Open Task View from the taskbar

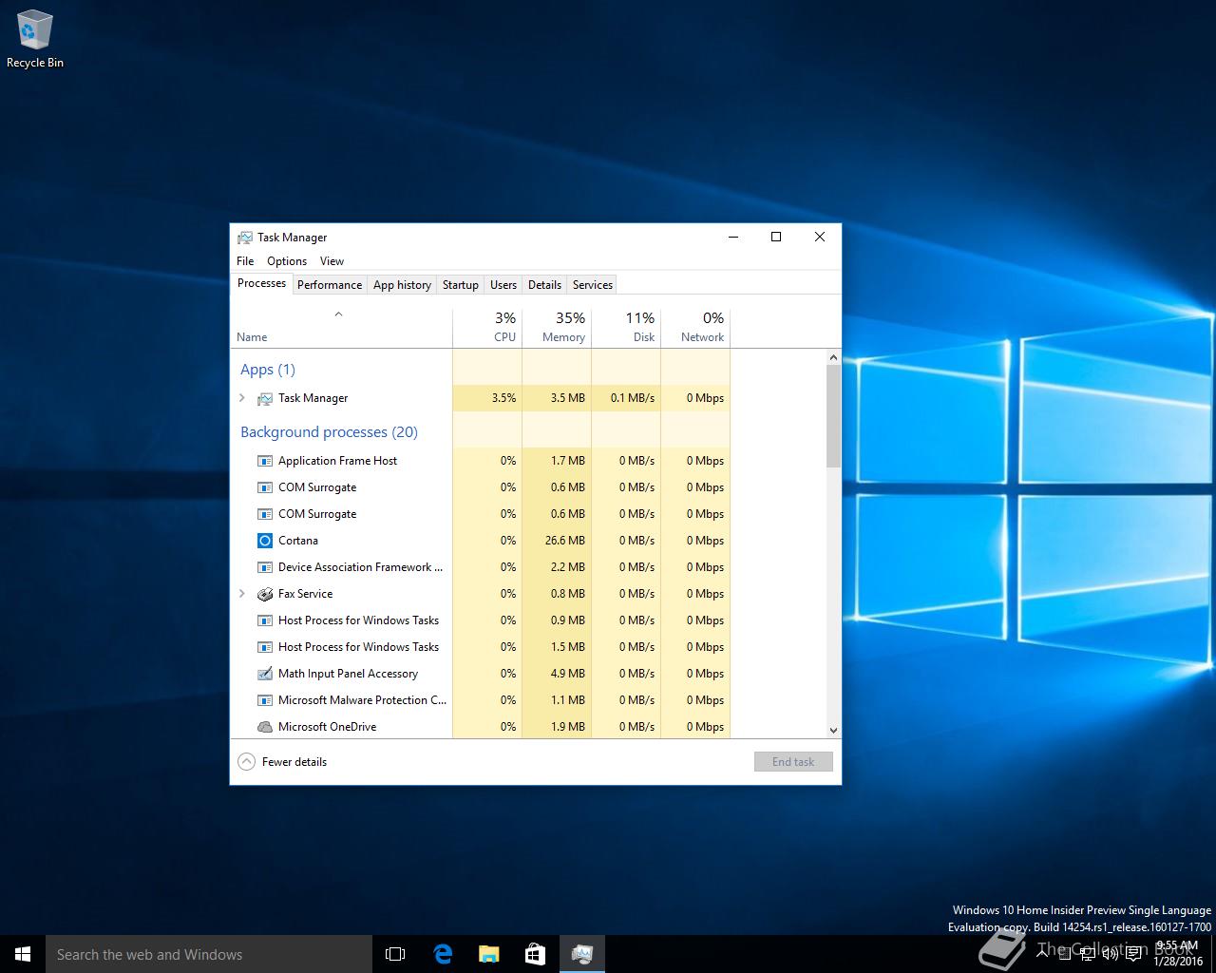coord(395,954)
